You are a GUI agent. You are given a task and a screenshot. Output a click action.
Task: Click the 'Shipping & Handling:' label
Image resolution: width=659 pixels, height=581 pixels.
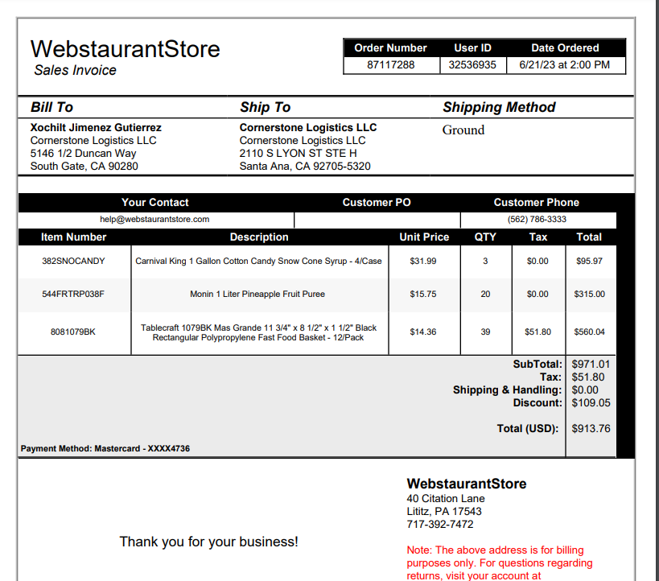pyautogui.click(x=507, y=390)
